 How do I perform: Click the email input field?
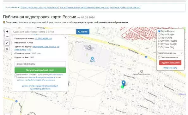(x=40, y=64)
